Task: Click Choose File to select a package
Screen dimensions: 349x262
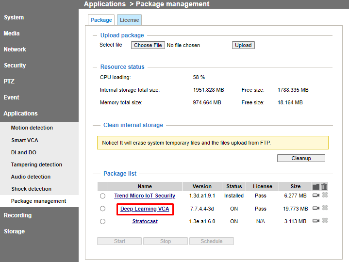Action: 148,45
